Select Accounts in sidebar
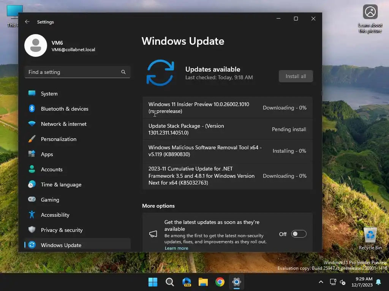The height and width of the screenshot is (291, 389). pyautogui.click(x=77, y=169)
